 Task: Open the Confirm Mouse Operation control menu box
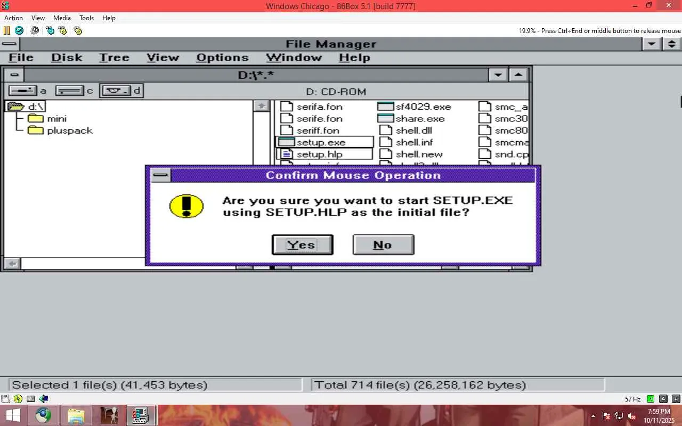[x=160, y=175]
